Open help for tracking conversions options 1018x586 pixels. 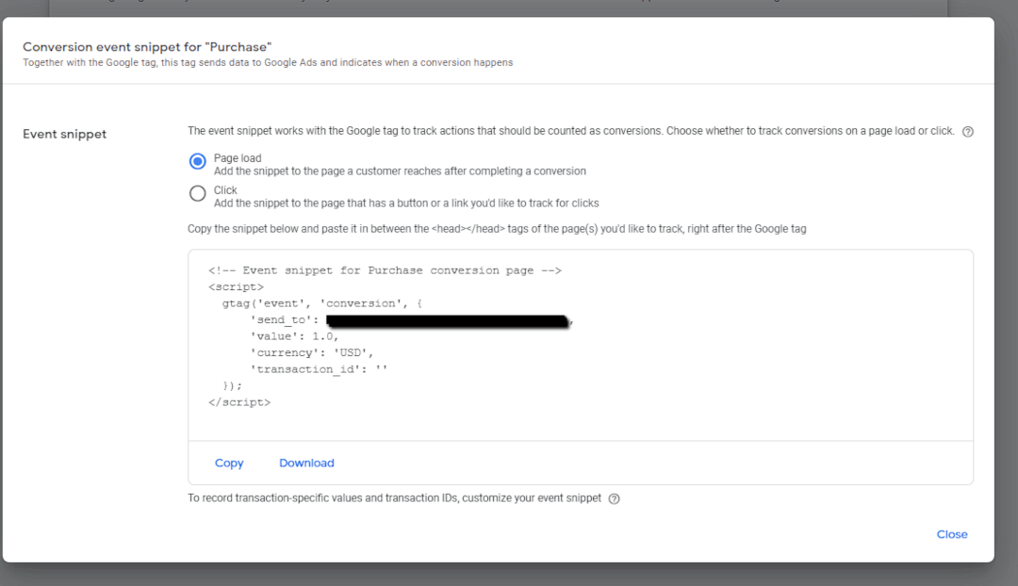967,131
